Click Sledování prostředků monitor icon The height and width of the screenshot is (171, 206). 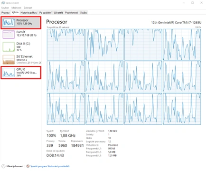click(x=28, y=166)
